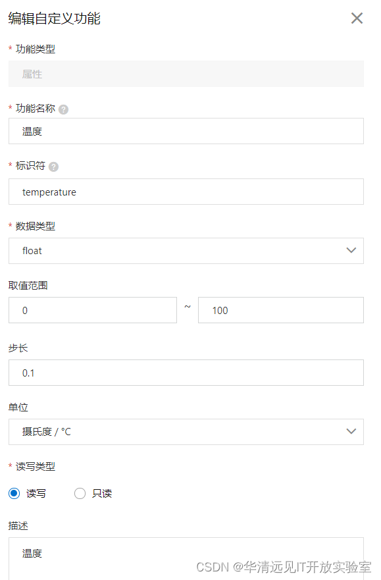This screenshot has height=580, width=381.
Task: Click the disabled 属性 function type field
Action: 186,74
